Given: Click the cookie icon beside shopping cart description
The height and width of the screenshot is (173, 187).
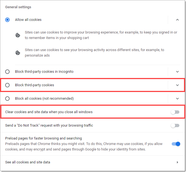Looking at the screenshot, I should click(18, 35).
